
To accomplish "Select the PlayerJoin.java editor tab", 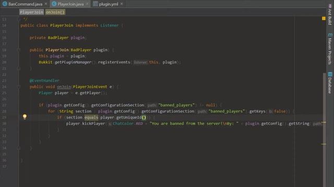I will (70, 4).
